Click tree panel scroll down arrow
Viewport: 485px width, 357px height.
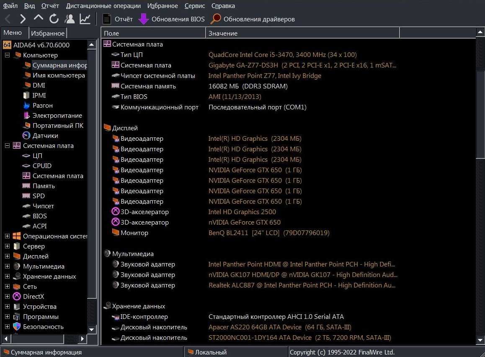[x=92, y=329]
